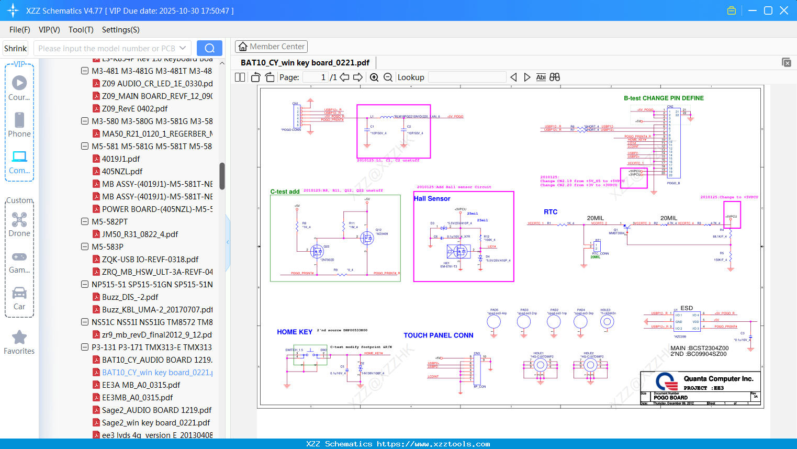Open the Tool(T) menu
The image size is (797, 449).
(x=81, y=30)
